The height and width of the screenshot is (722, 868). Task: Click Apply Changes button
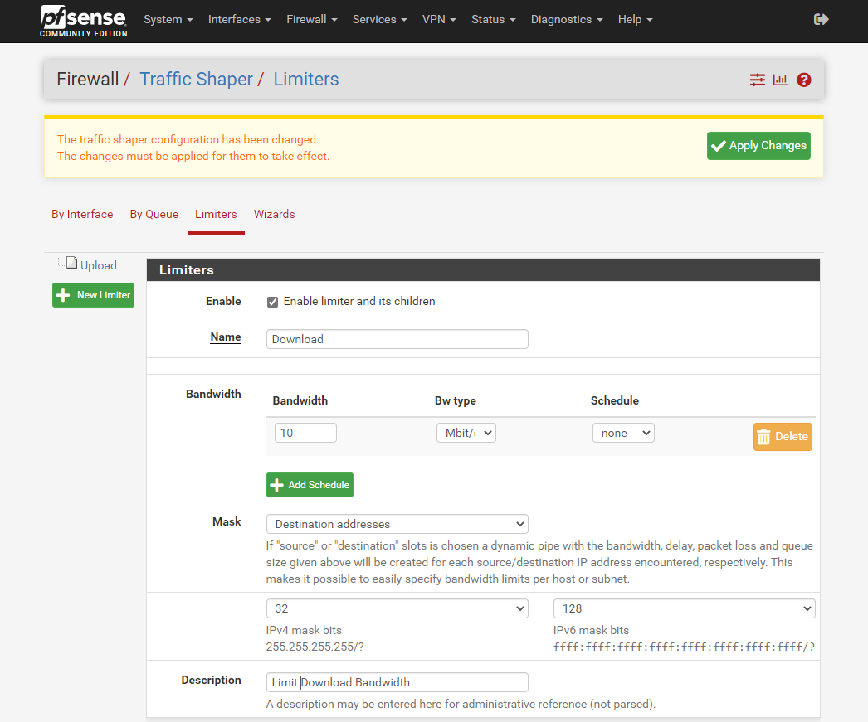tap(758, 146)
